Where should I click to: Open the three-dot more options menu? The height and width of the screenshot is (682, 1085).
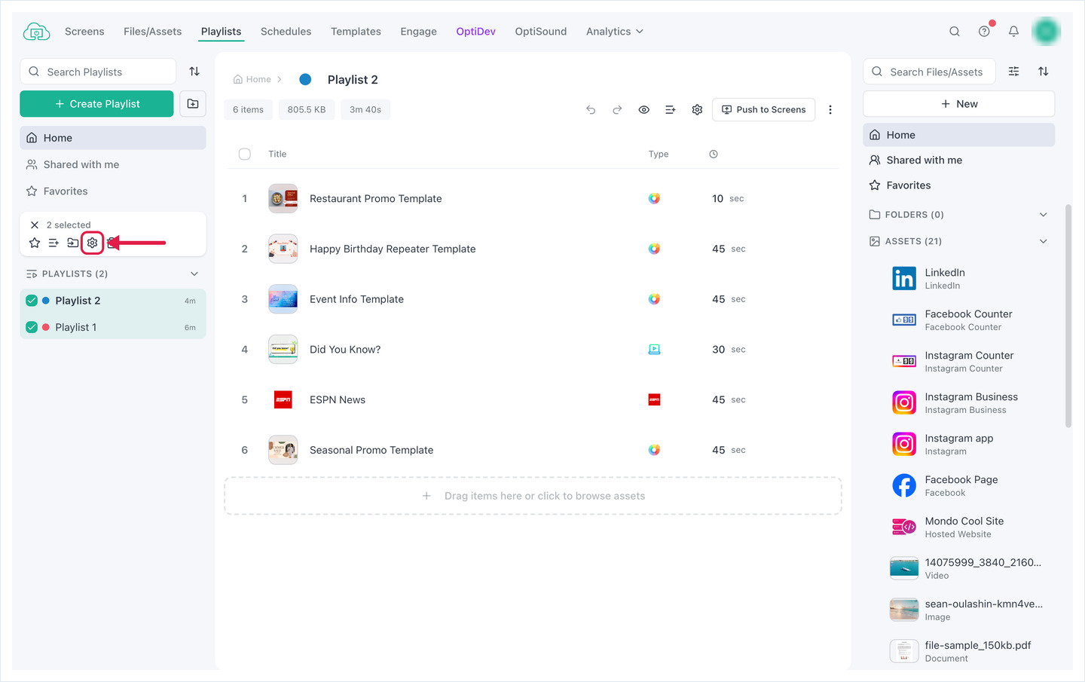(830, 110)
